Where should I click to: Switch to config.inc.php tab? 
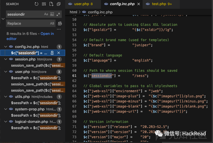122,4
